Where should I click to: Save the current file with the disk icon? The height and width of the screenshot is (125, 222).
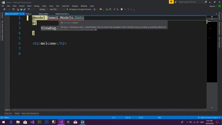[x=21, y=9]
